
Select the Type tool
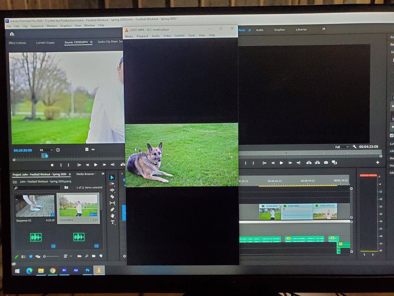click(x=112, y=222)
